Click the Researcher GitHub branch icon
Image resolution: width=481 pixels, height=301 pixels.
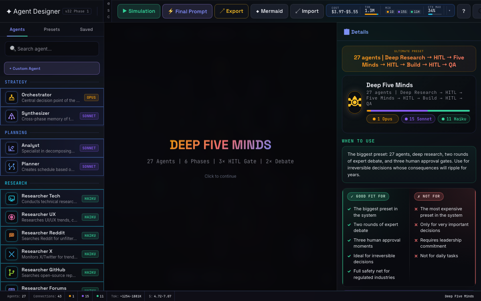pos(12,273)
